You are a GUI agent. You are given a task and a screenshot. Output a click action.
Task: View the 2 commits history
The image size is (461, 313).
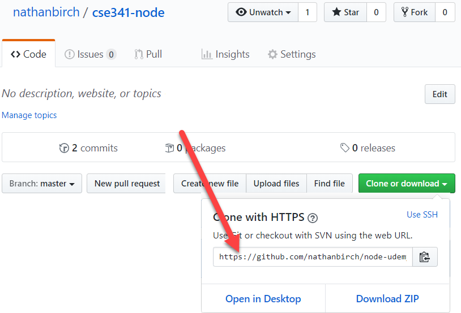[88, 148]
